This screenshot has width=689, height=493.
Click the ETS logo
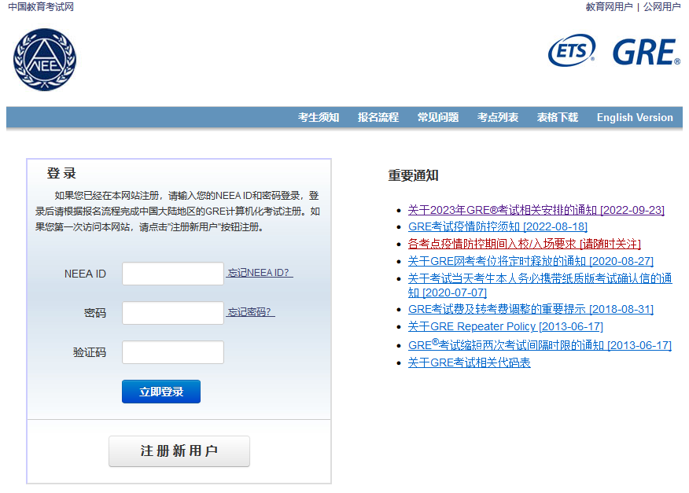572,52
